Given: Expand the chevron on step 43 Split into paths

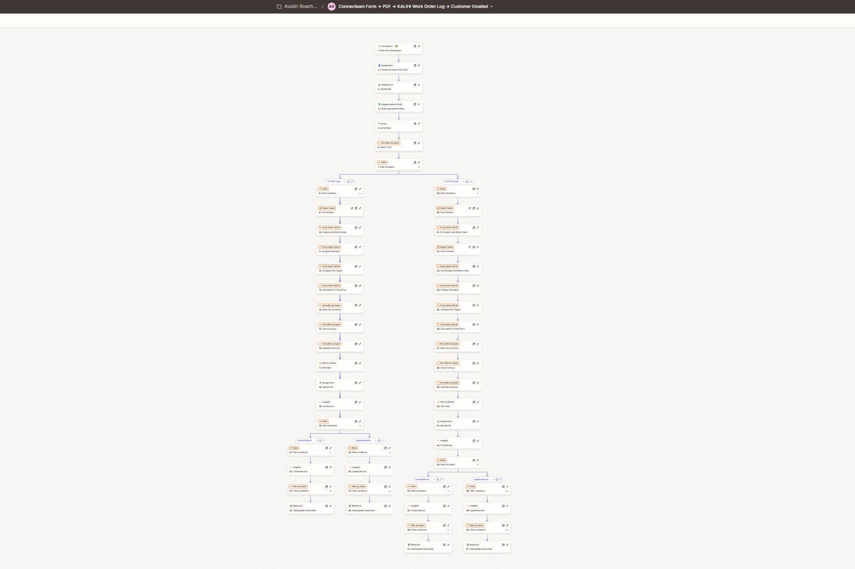Looking at the screenshot, I should (x=478, y=465).
